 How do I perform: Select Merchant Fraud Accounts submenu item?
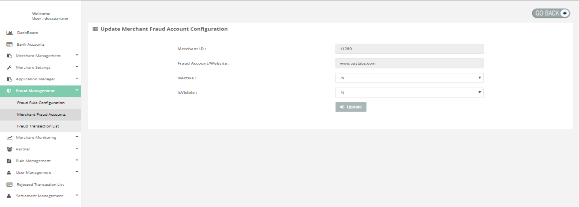pos(41,114)
